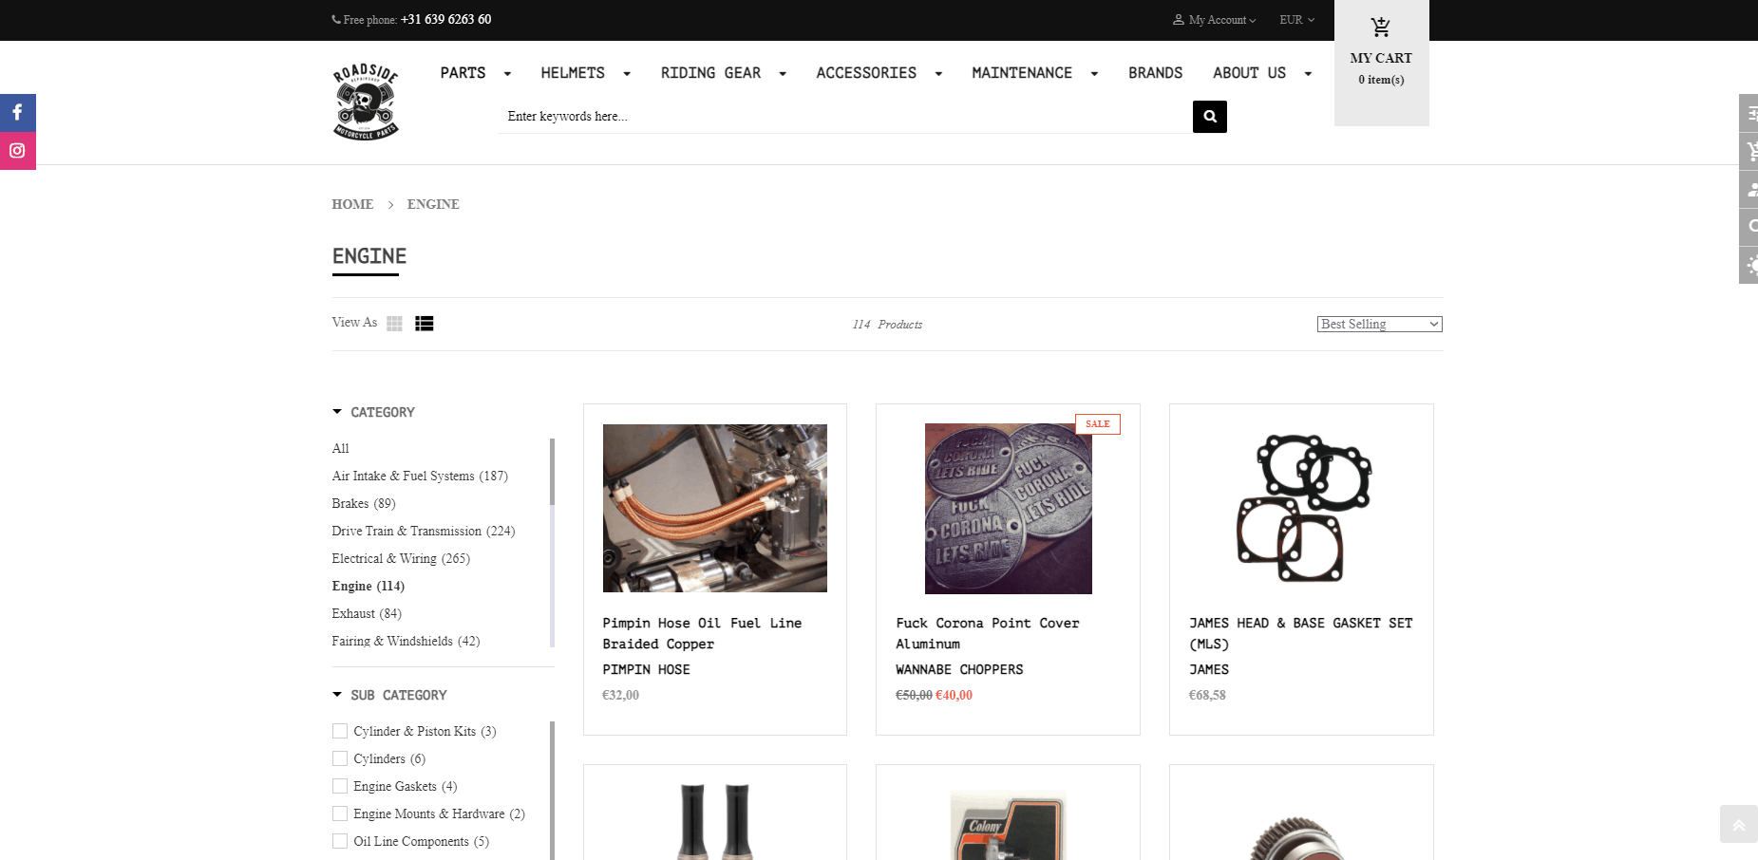The height and width of the screenshot is (860, 1758).
Task: Expand the Parts menu arrow
Action: pos(507,74)
